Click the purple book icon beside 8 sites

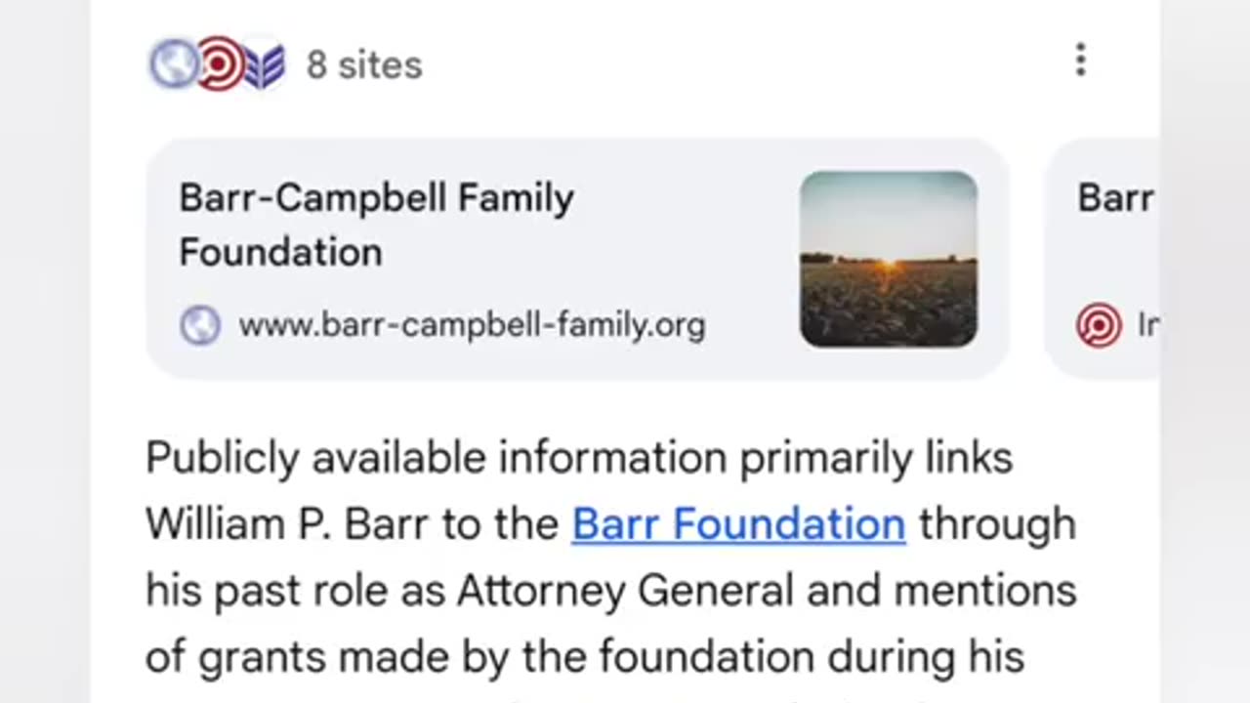(x=264, y=65)
